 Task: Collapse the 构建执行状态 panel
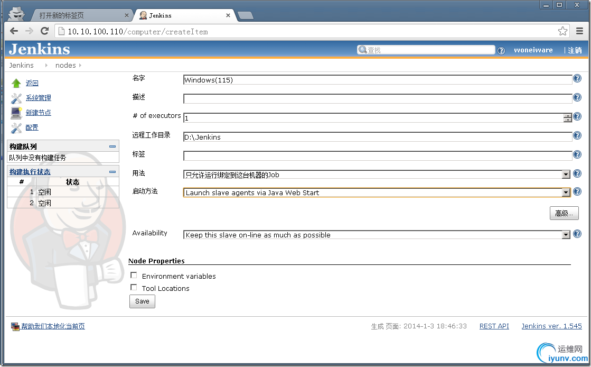[x=112, y=171]
